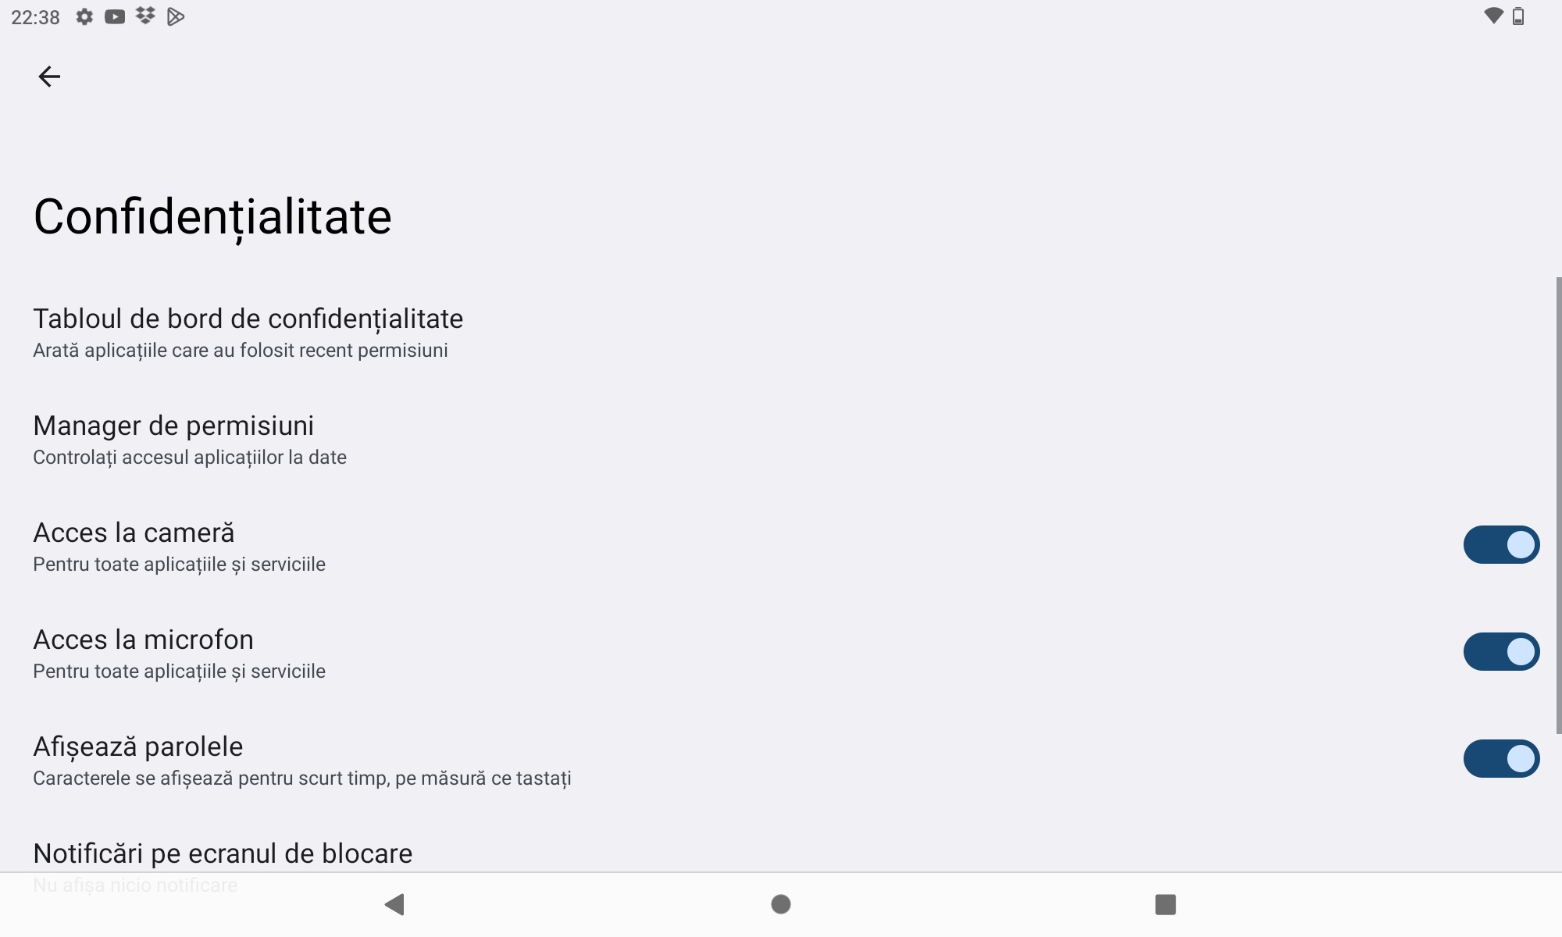Viewport: 1562px width, 937px height.
Task: Tap the battery status icon
Action: [x=1518, y=16]
